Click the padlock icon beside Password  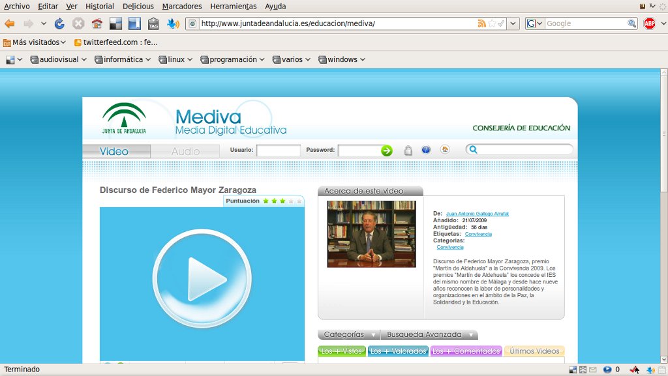(x=408, y=150)
